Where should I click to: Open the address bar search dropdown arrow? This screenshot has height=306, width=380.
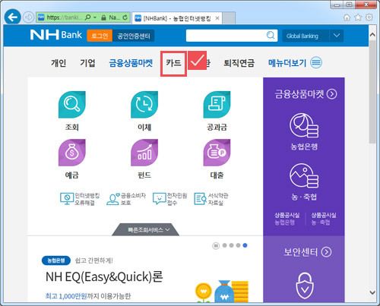click(95, 17)
